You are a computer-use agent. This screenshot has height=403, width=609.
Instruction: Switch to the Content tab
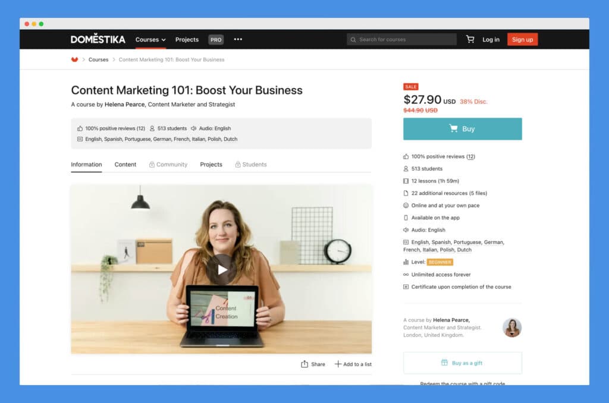click(125, 164)
